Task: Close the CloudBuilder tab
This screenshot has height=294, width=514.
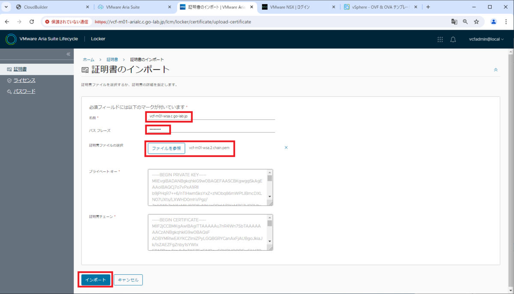Action: pos(87,7)
